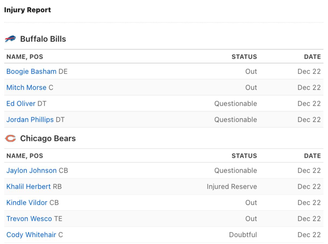Click Cody Whitehair's Doubtful status
Image resolution: width=328 pixels, height=244 pixels.
[243, 235]
